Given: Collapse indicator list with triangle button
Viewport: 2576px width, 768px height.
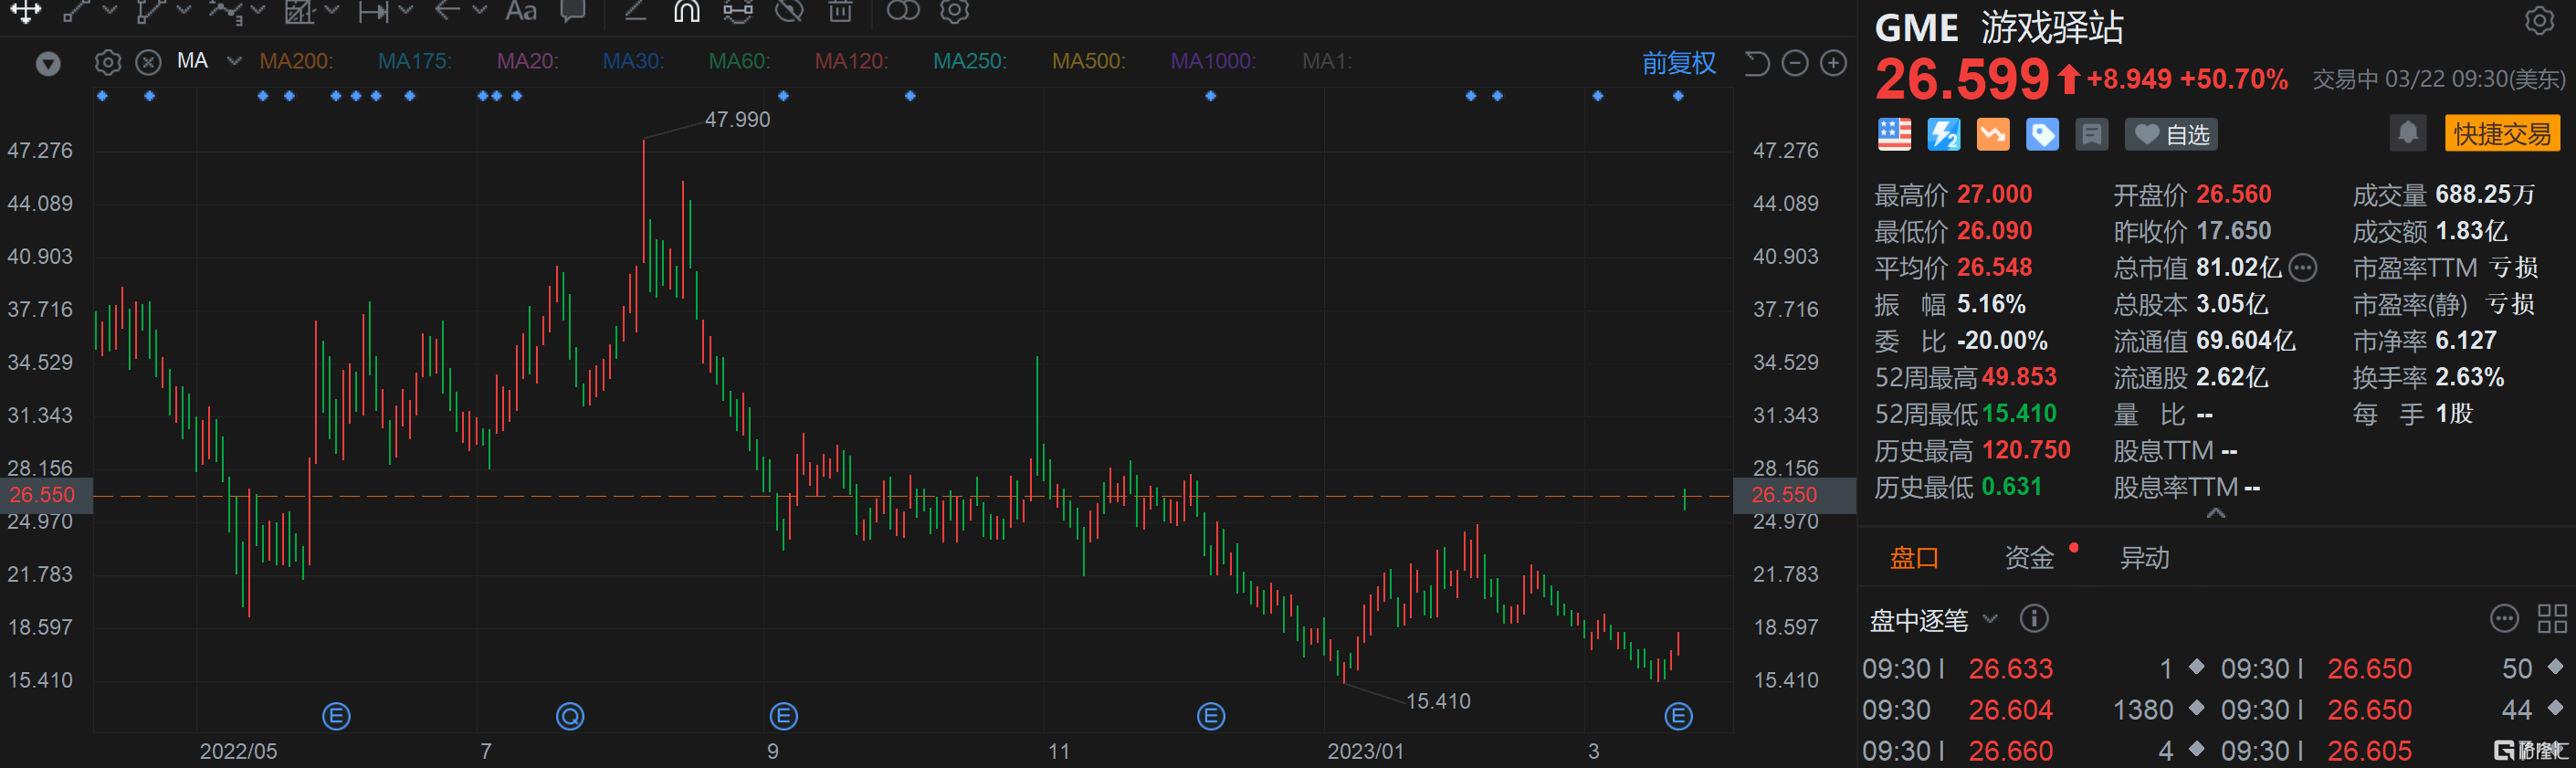Looking at the screenshot, I should (x=48, y=64).
